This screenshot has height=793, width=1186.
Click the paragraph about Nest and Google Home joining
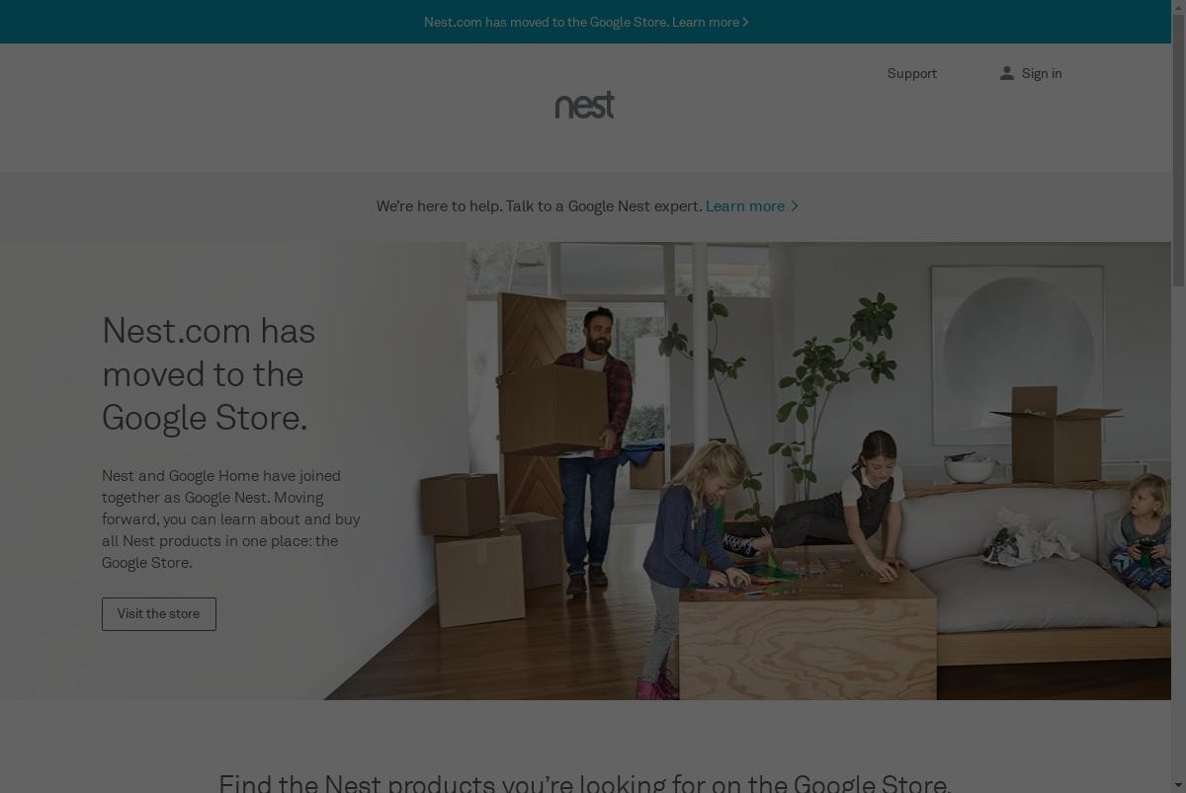(231, 518)
